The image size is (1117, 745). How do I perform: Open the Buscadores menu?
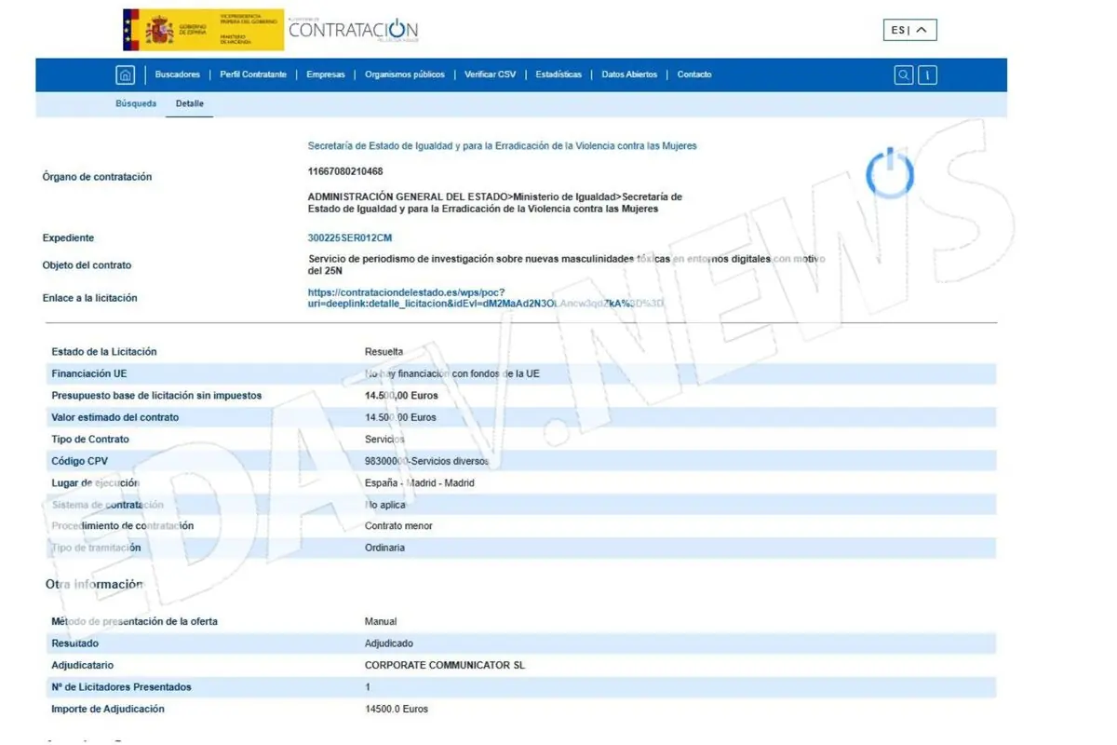[x=178, y=74]
